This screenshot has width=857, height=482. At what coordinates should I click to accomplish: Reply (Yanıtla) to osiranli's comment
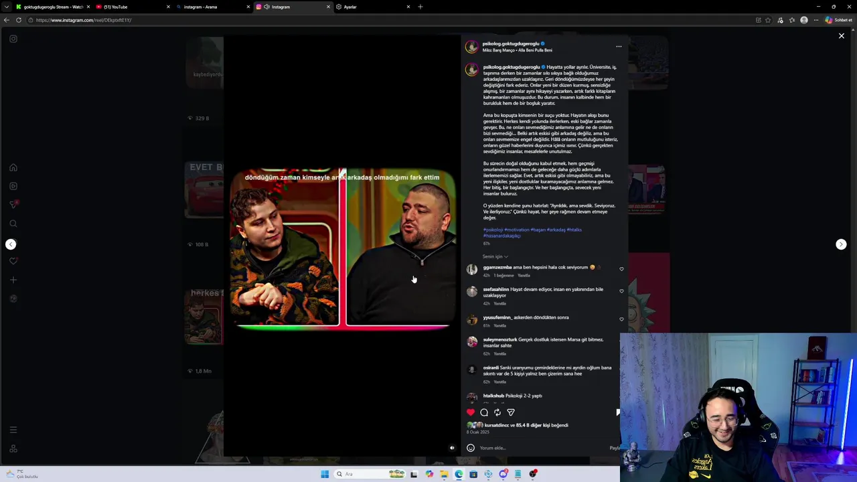click(500, 382)
